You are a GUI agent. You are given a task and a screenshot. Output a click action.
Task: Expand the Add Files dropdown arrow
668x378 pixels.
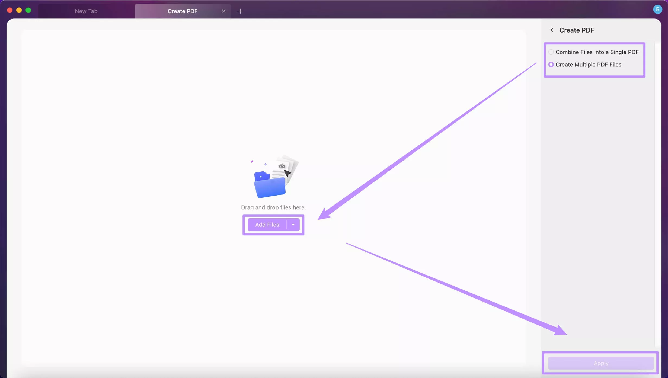[x=293, y=225]
